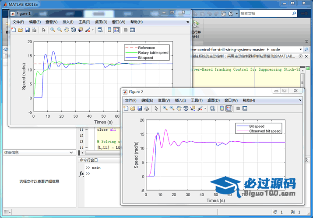Toggle Insert Legend in Figure 1 toolbar
This screenshot has height=218, width=313.
pyautogui.click(x=116, y=30)
